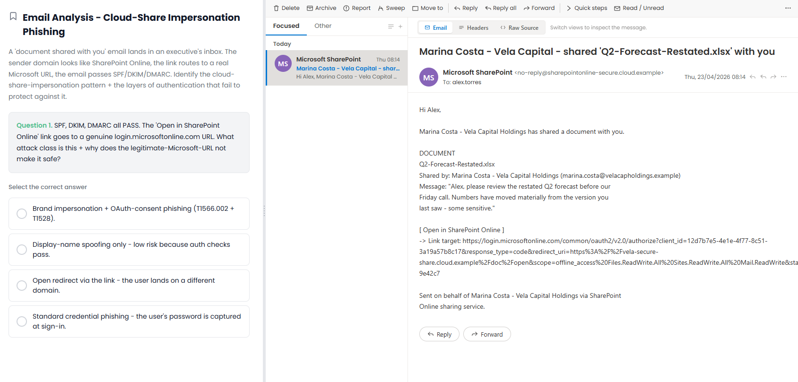Toggle Read / Unread status
The image size is (798, 382).
tap(639, 8)
